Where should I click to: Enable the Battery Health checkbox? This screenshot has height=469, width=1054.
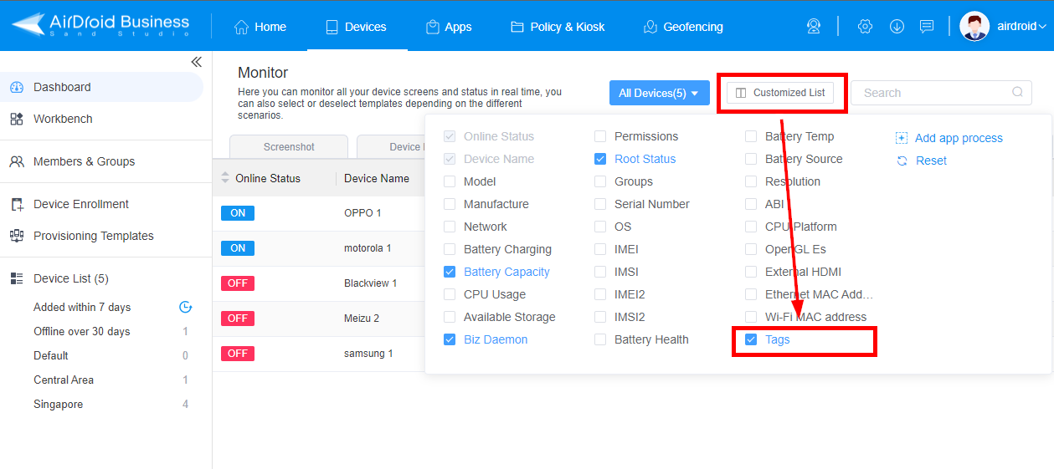click(600, 339)
